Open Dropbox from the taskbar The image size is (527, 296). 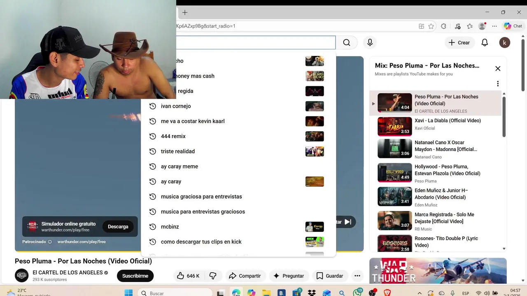pyautogui.click(x=312, y=293)
